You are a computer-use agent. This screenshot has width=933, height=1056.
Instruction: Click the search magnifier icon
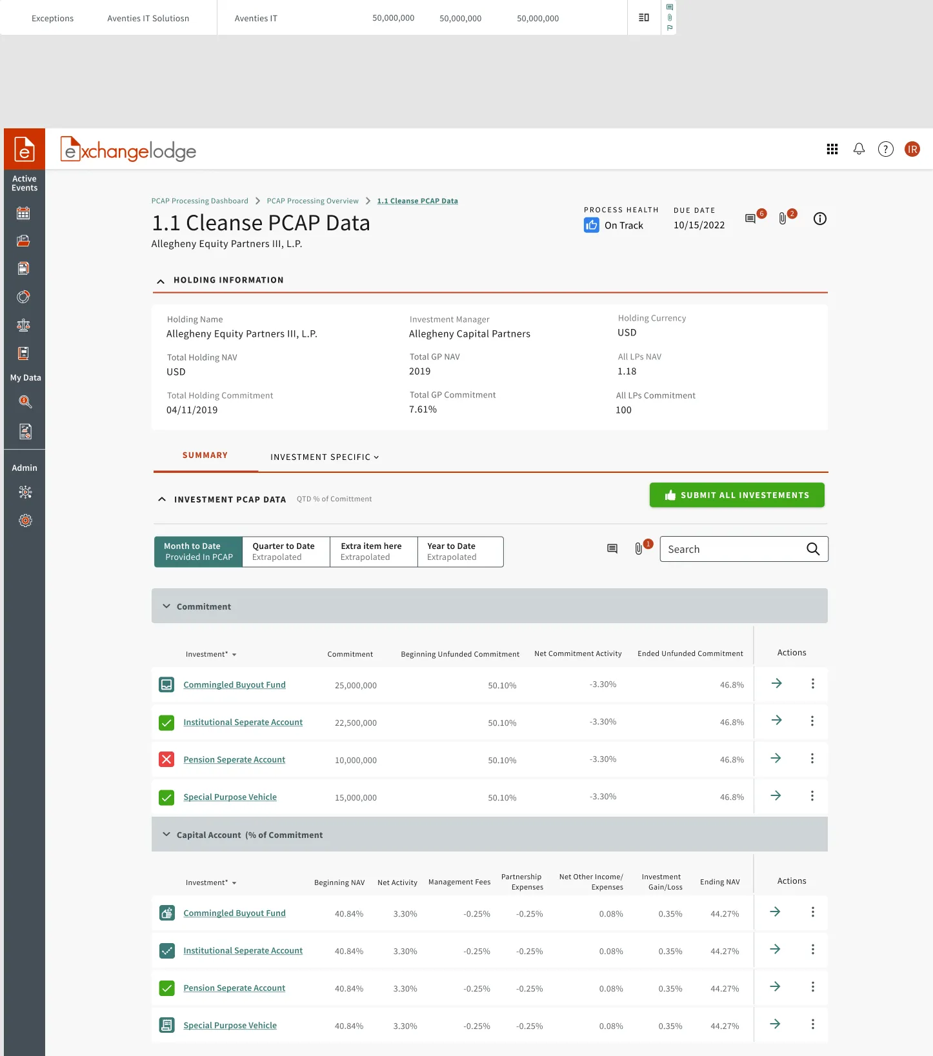tap(813, 549)
